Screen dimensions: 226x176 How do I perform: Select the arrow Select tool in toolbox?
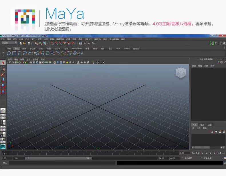3,63
